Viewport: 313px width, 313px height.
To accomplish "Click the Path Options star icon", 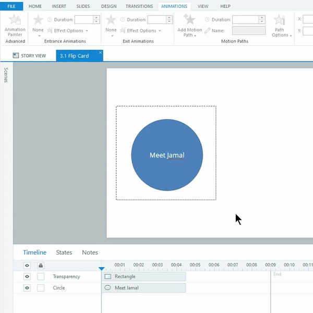I will (x=279, y=20).
